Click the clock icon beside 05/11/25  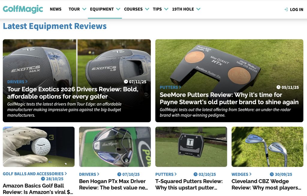pyautogui.click(x=279, y=87)
